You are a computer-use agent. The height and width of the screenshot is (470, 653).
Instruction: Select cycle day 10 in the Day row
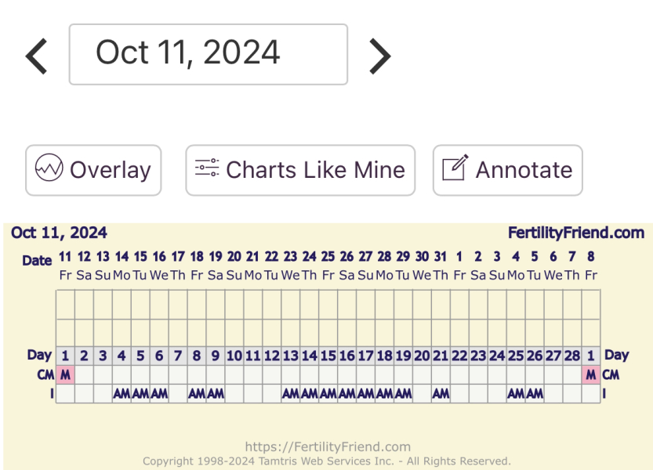click(x=234, y=356)
